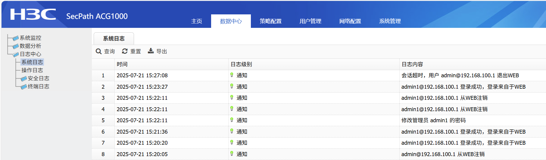
Task: Click 通知 level in row 6
Action: [x=242, y=132]
